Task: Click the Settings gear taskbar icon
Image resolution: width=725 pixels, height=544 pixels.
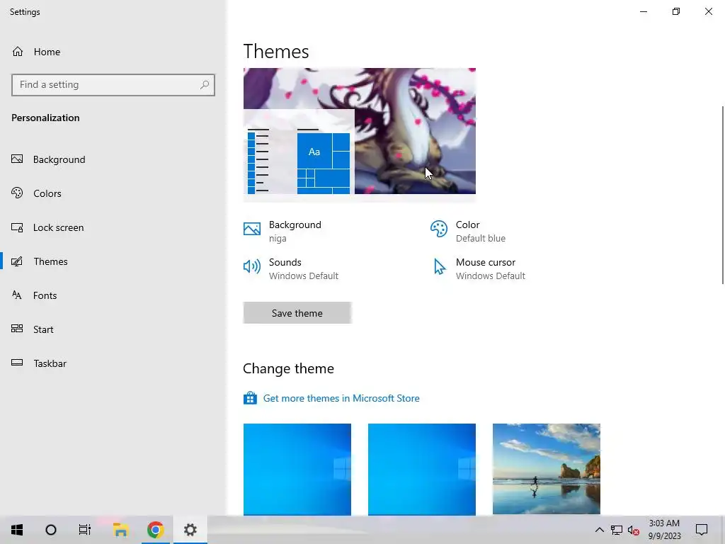Action: pyautogui.click(x=190, y=530)
